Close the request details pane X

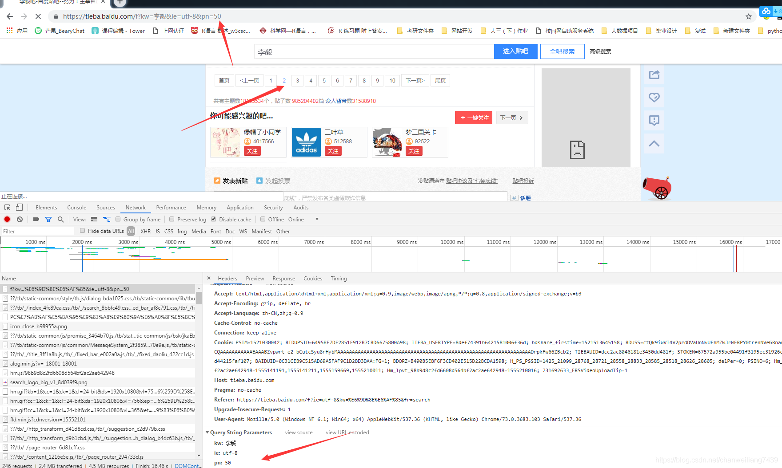(x=209, y=278)
